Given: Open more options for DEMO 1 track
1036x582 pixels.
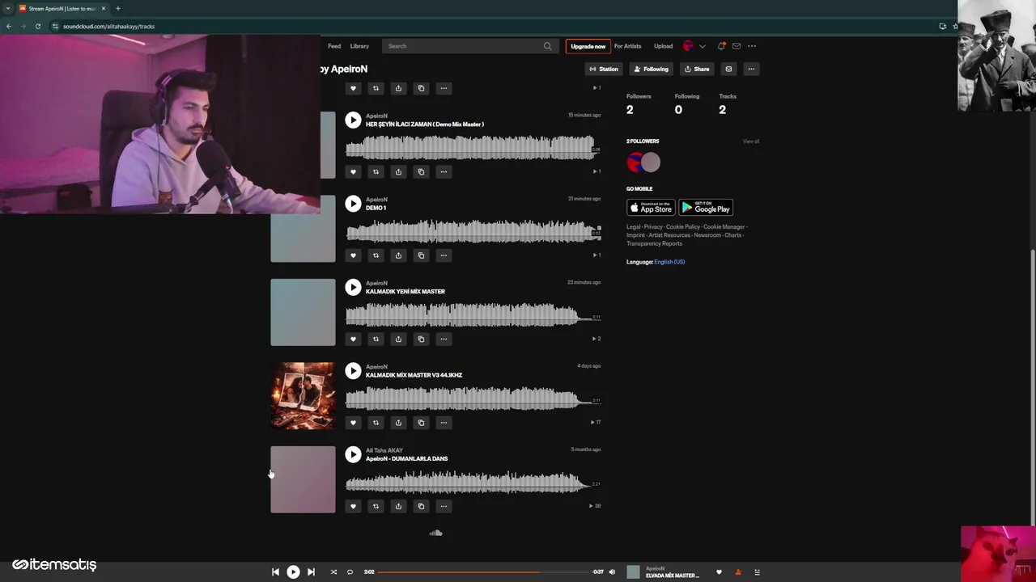Looking at the screenshot, I should (x=444, y=255).
